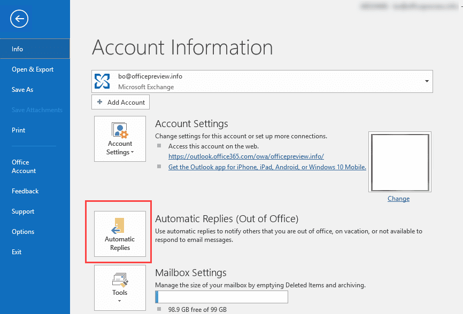Screen dimensions: 463x314
Task: Click the back arrow circle icon
Action: pos(19,19)
